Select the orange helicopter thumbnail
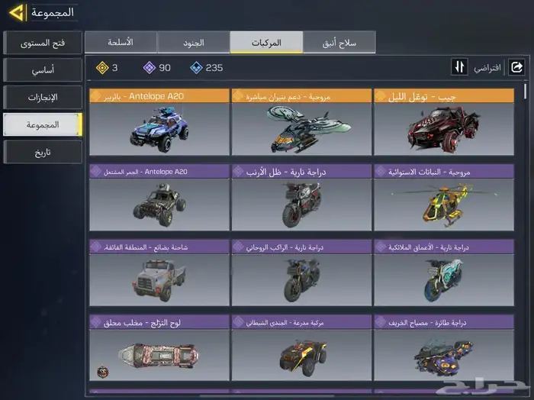 (x=444, y=205)
